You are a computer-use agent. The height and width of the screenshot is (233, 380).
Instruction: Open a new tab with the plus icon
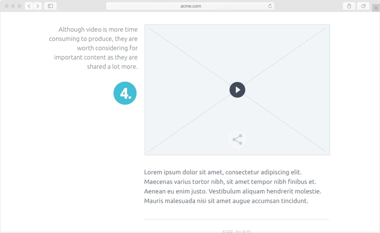(x=376, y=7)
